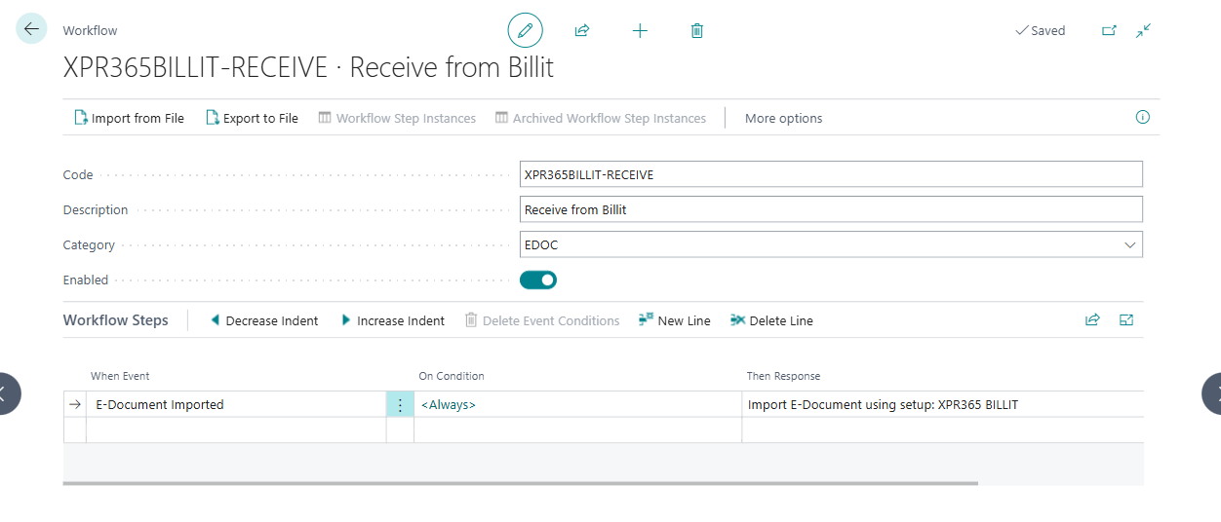
Task: Click the Description input field
Action: click(830, 210)
